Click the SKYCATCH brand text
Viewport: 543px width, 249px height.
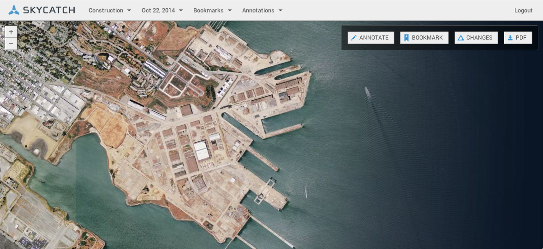(x=49, y=10)
